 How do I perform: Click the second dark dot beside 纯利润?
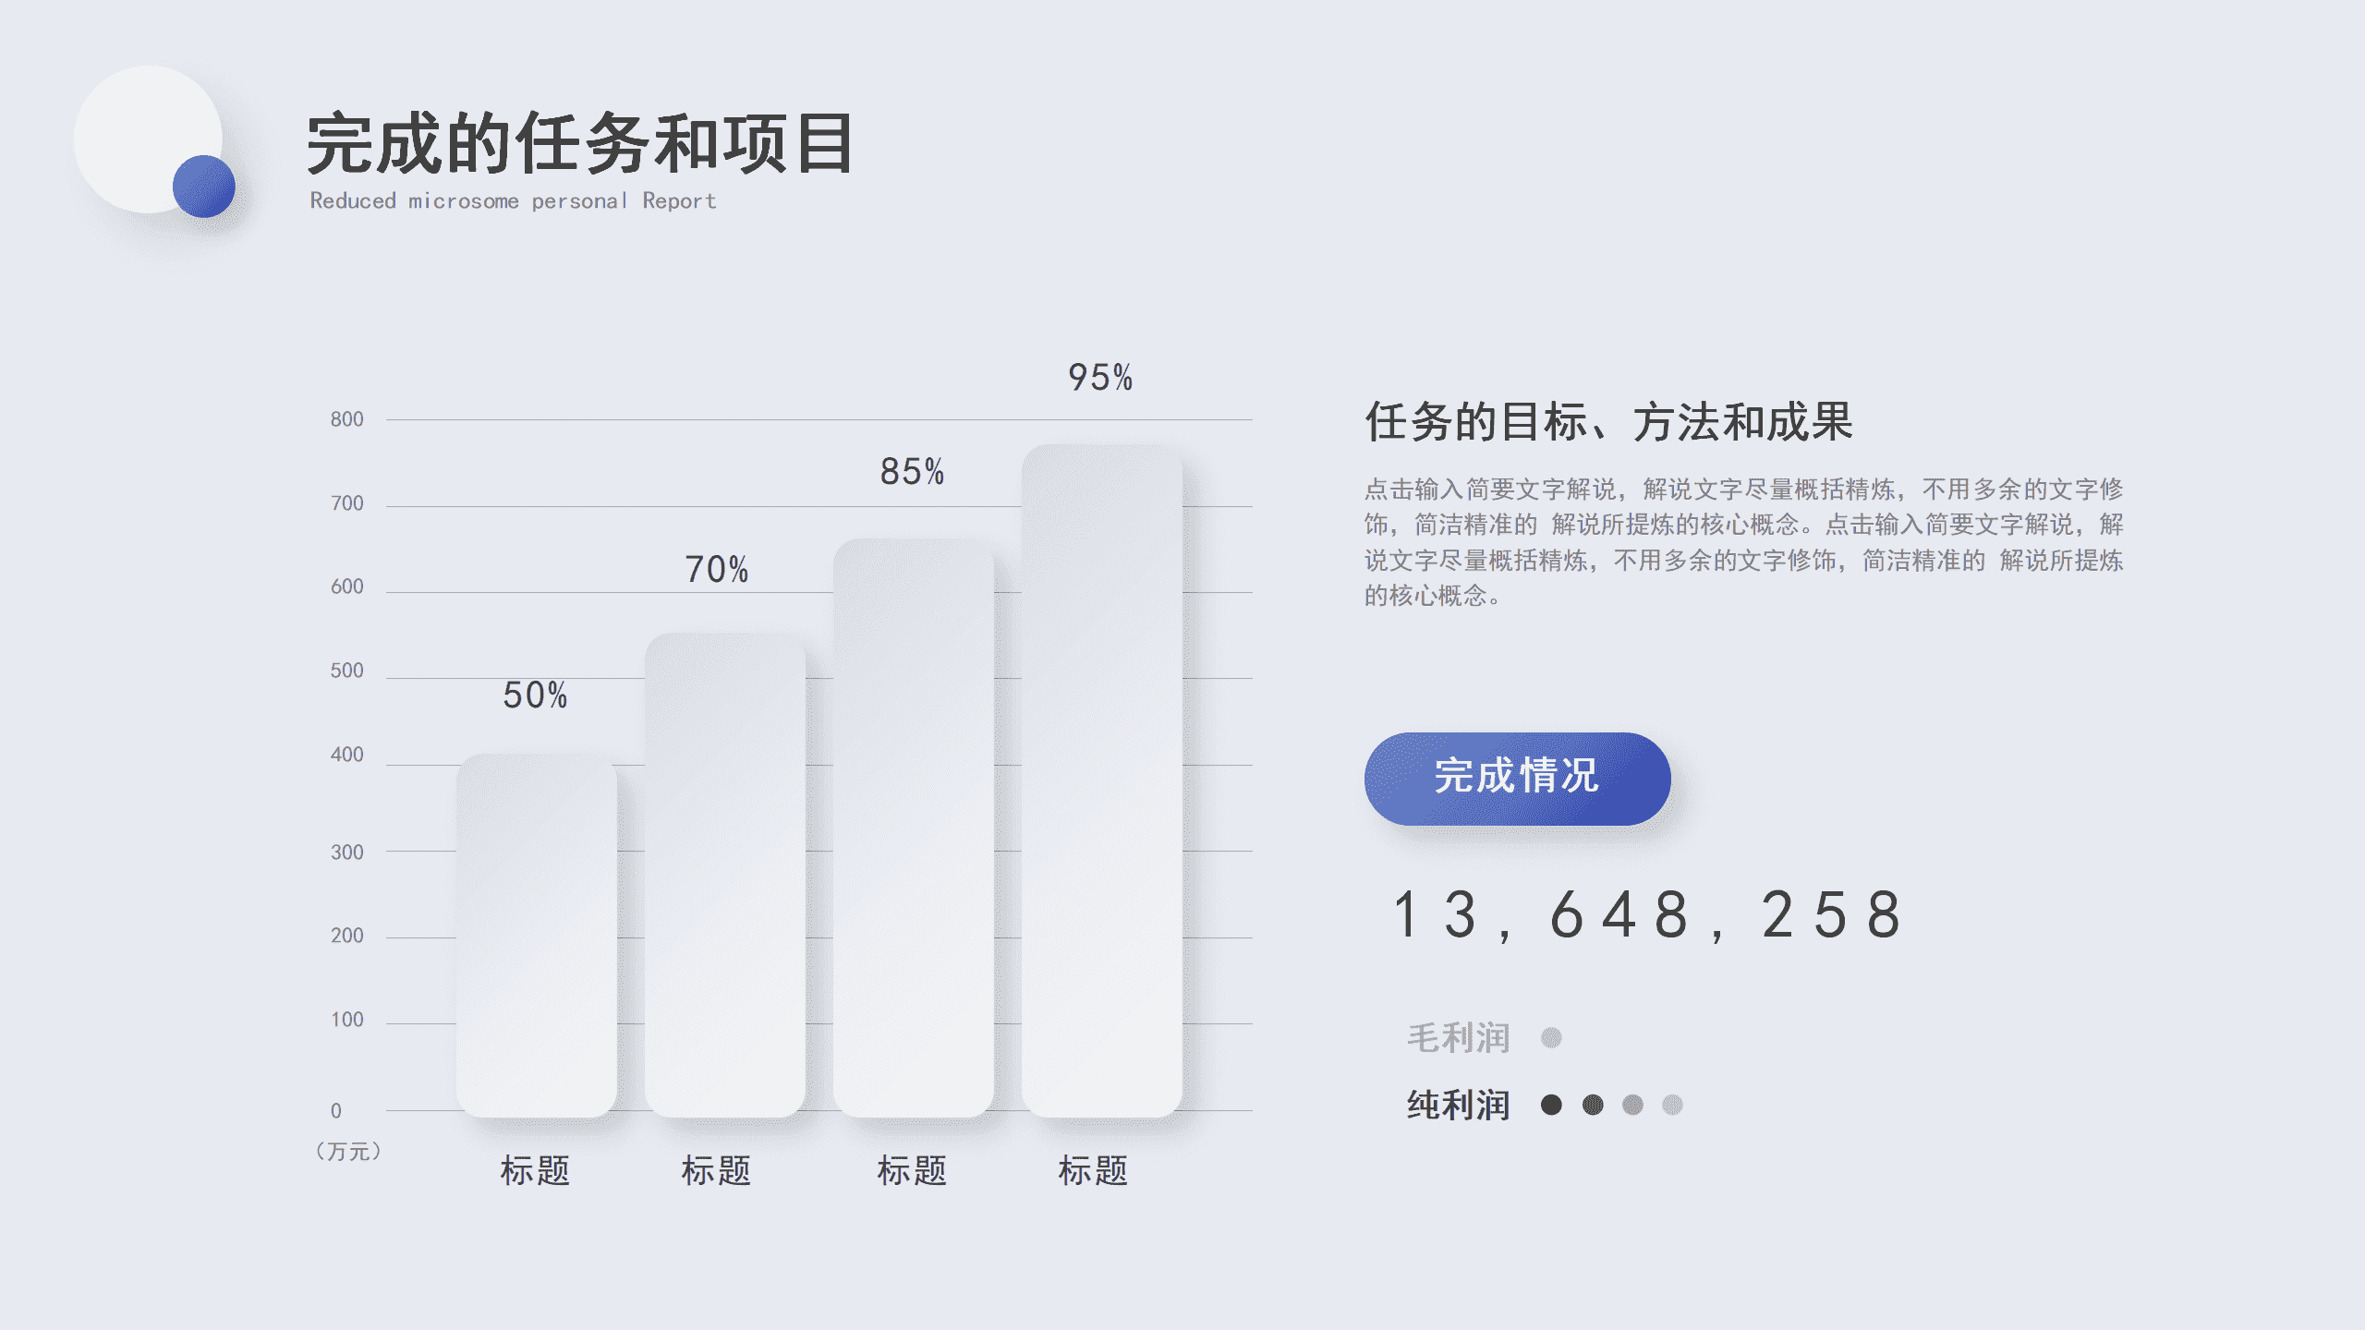(x=1593, y=1105)
